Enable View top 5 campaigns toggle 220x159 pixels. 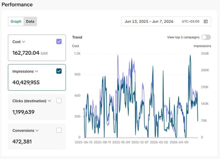coord(206,37)
